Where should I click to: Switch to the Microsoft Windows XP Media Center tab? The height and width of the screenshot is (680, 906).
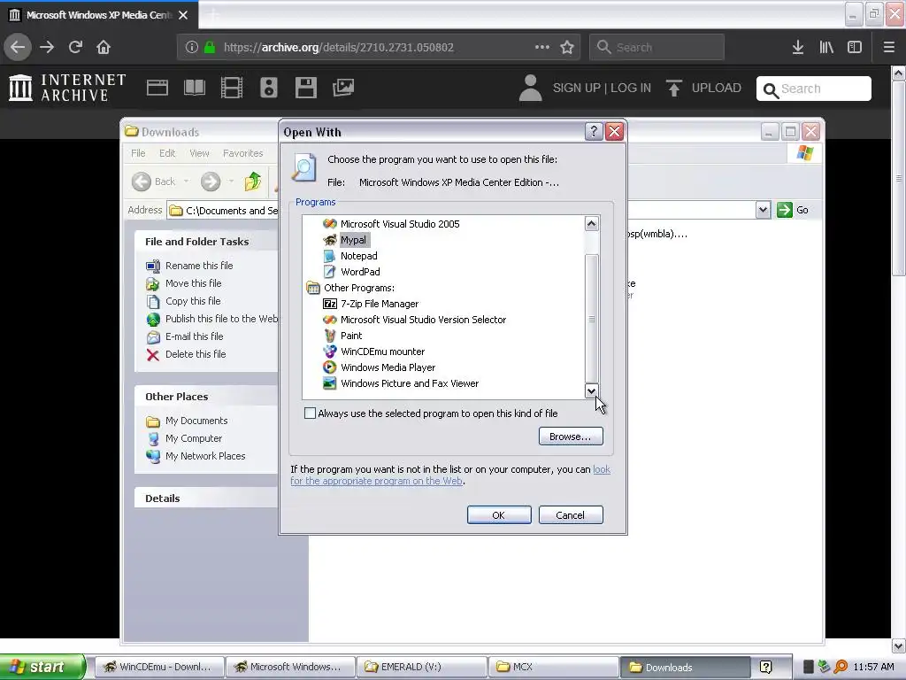point(98,15)
